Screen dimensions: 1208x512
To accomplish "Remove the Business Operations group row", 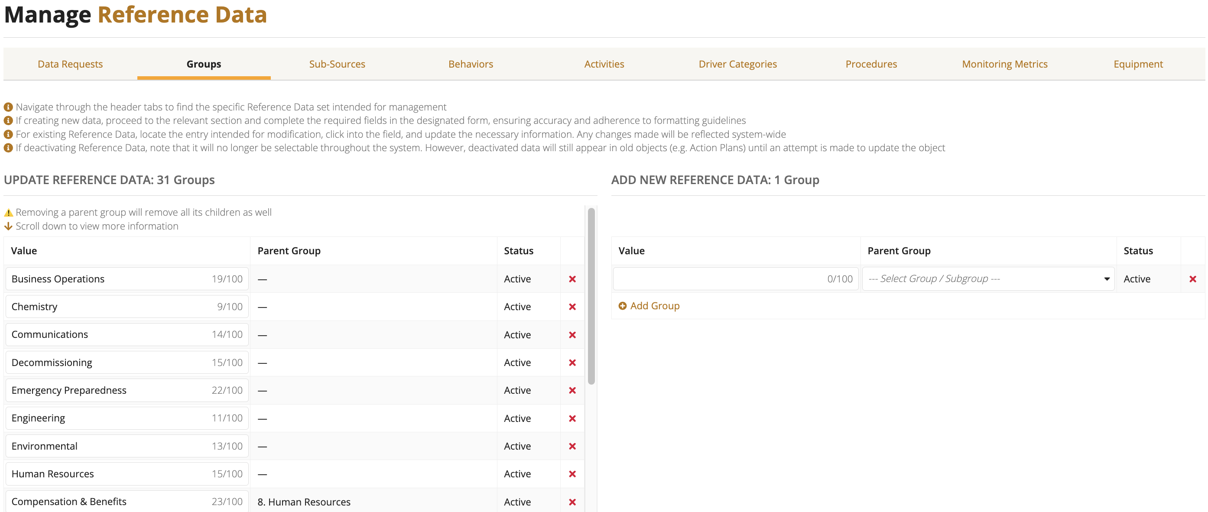I will coord(572,279).
